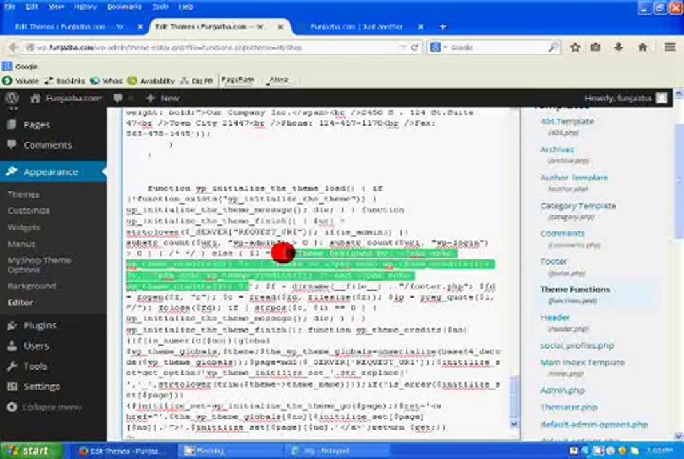Screen dimensions: 684x459
Task: Open the File menu
Action: tap(10, 6)
